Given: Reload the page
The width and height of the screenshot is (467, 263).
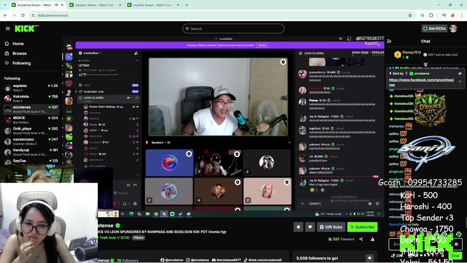Looking at the screenshot, I should 23,15.
